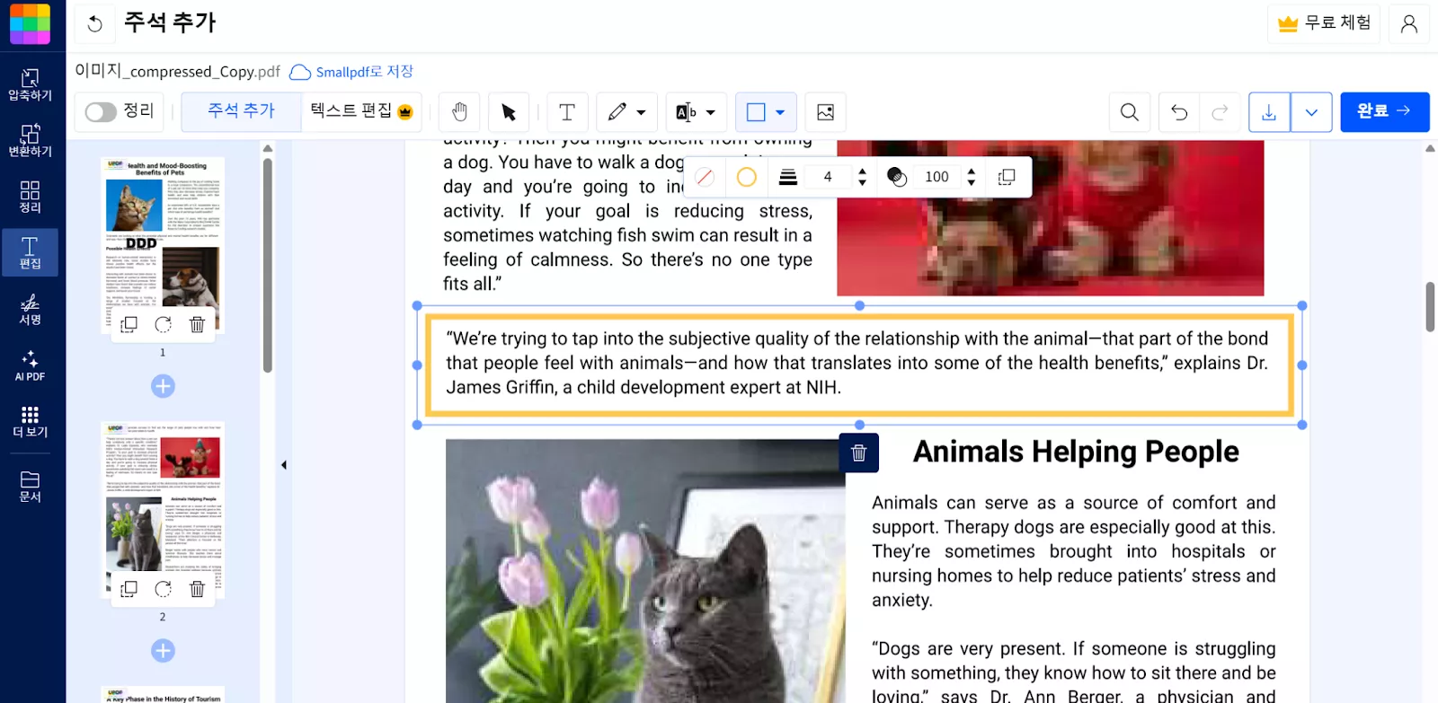This screenshot has height=703, width=1438.
Task: Click the document vertical scrollbar thumb
Action: click(x=1430, y=306)
